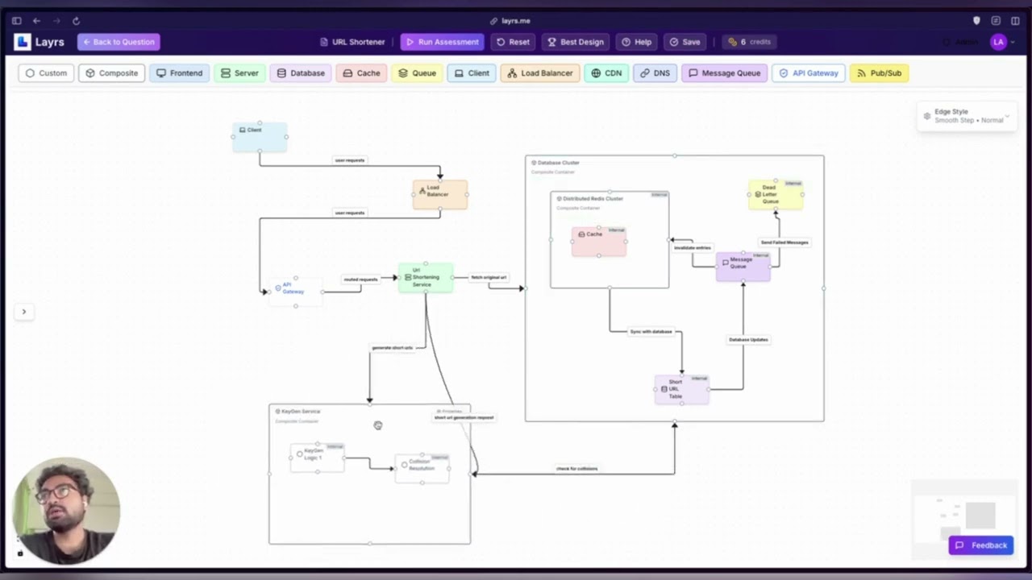Select the Load Balancer node on canvas

pos(439,194)
